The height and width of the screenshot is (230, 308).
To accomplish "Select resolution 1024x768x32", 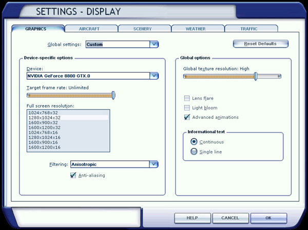I will click(x=68, y=113).
